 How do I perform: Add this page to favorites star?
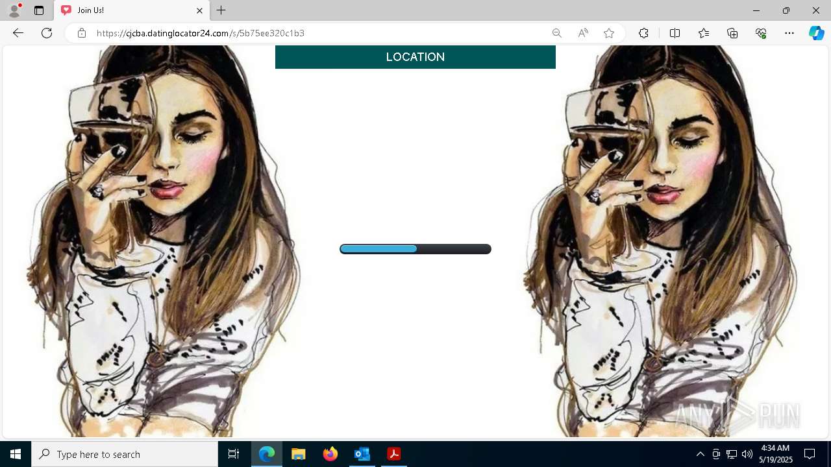coord(609,33)
